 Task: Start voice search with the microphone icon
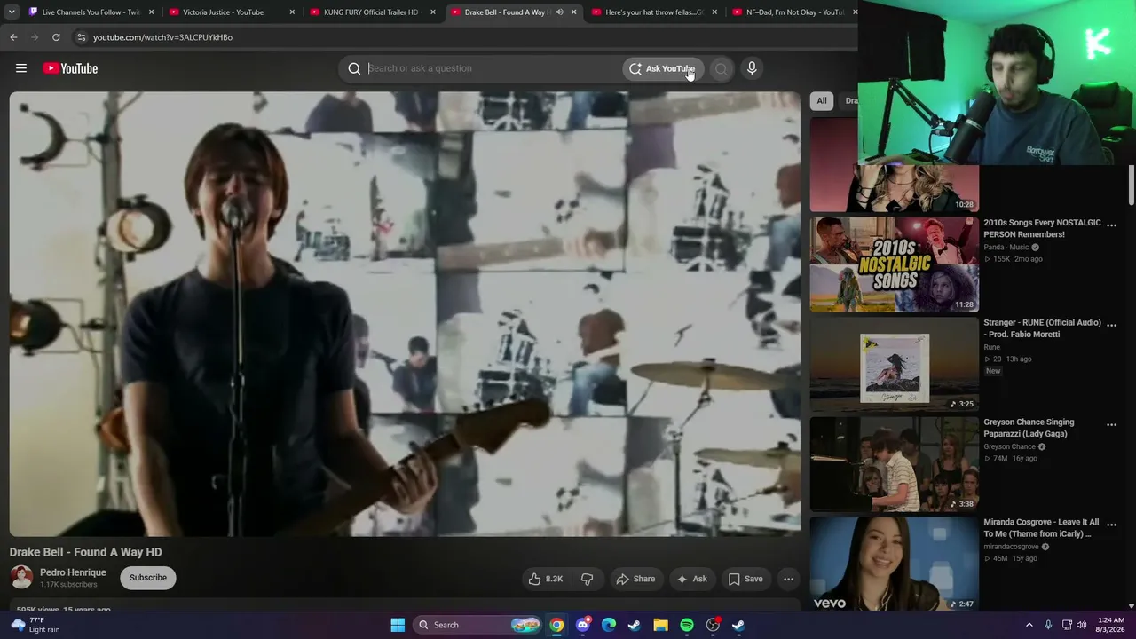752,68
